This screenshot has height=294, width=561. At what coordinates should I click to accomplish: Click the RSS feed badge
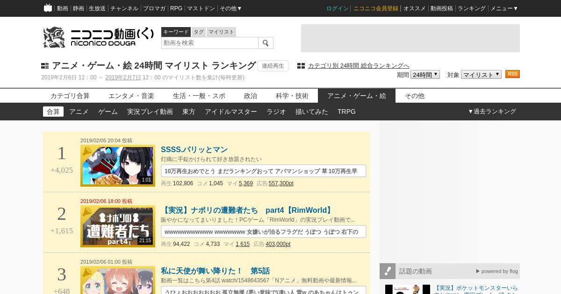tap(512, 74)
